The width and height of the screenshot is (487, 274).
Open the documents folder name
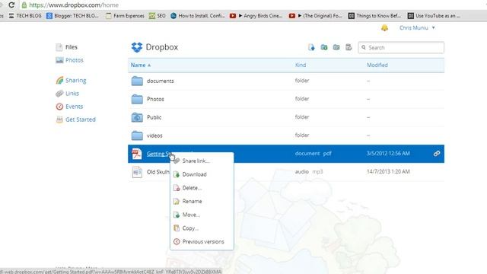(161, 81)
